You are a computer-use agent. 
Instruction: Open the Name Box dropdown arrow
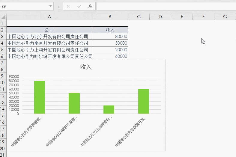pos(50,6)
